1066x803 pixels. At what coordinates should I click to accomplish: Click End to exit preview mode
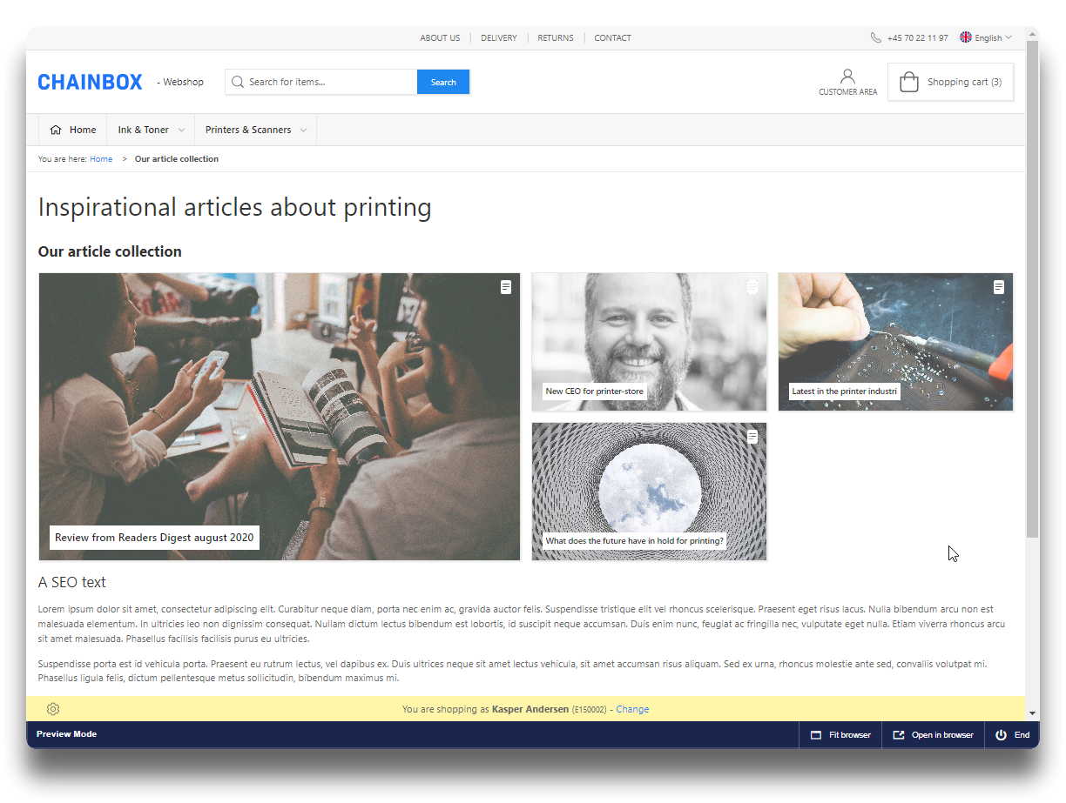tap(1012, 735)
